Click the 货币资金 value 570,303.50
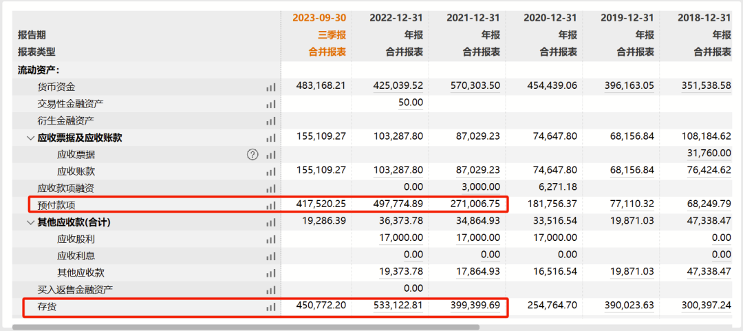The width and height of the screenshot is (743, 331). click(x=473, y=87)
